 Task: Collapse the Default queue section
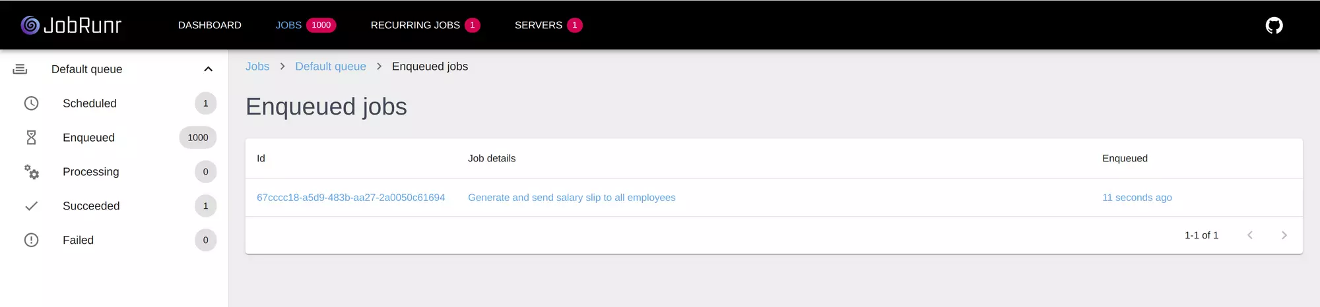(x=208, y=69)
